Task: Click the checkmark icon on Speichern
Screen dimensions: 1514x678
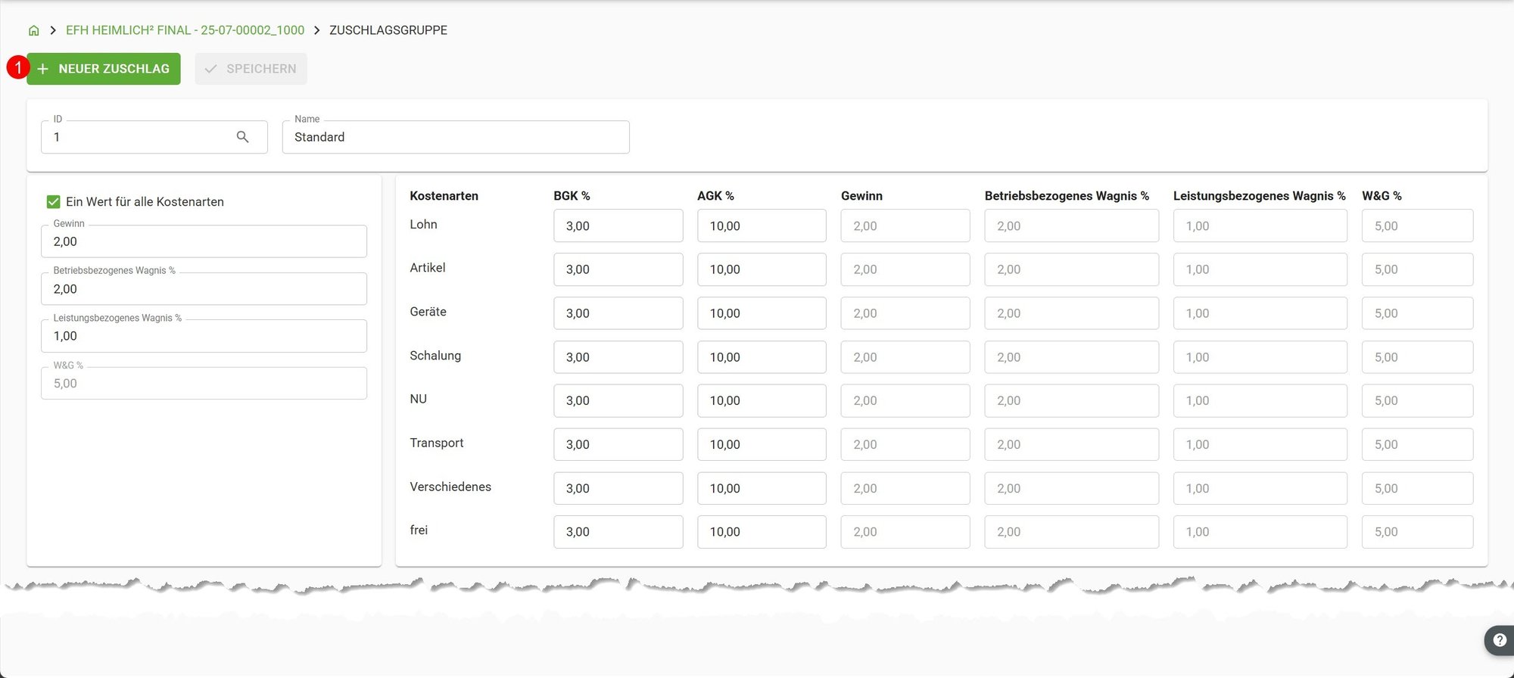Action: (211, 69)
